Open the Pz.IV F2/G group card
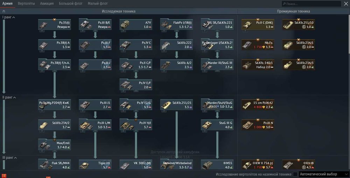Screen dimensions: 350x178 click(136, 105)
